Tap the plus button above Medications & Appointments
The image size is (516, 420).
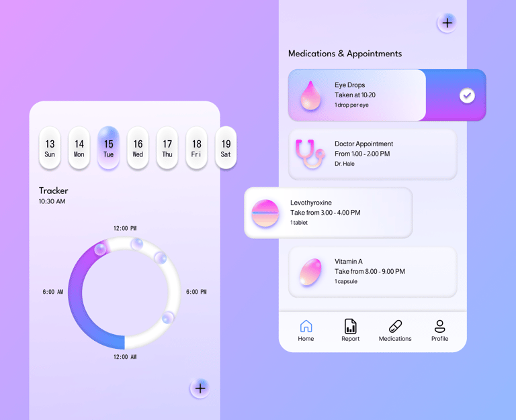click(447, 23)
